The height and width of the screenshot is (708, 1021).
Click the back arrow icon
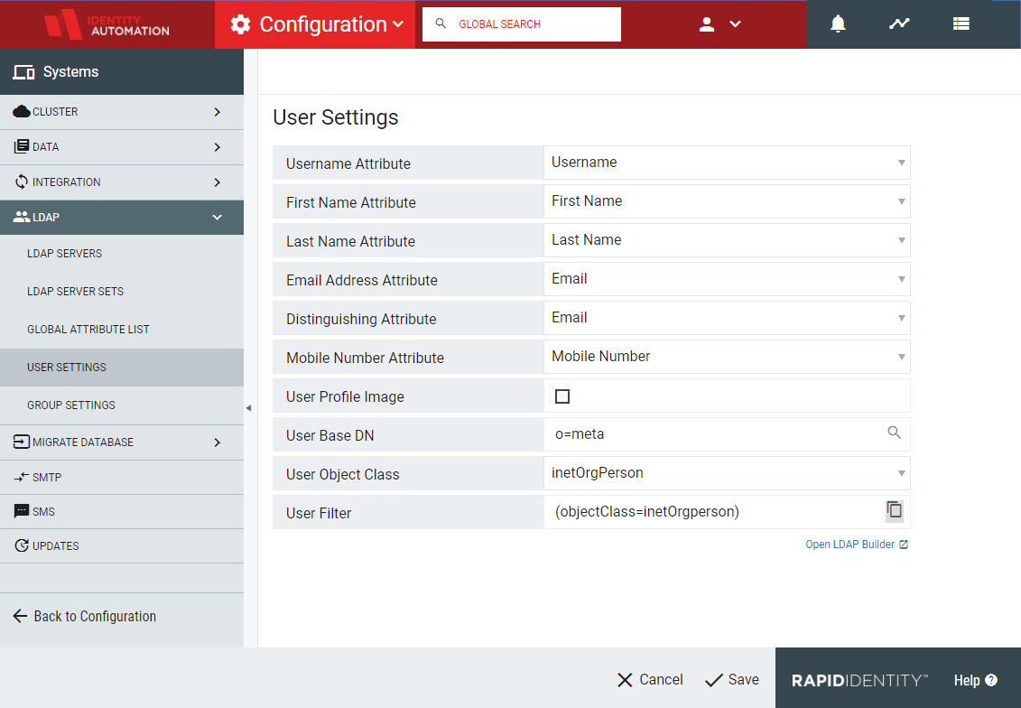tap(20, 616)
